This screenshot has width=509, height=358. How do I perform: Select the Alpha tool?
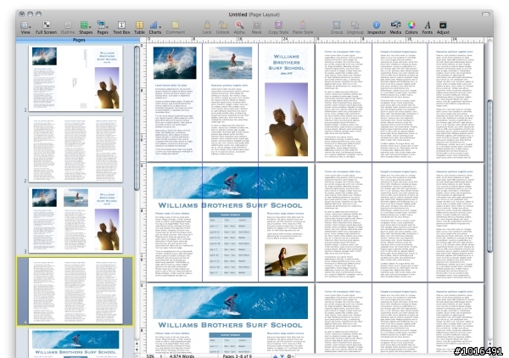tap(239, 28)
